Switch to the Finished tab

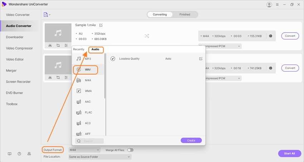point(185,15)
